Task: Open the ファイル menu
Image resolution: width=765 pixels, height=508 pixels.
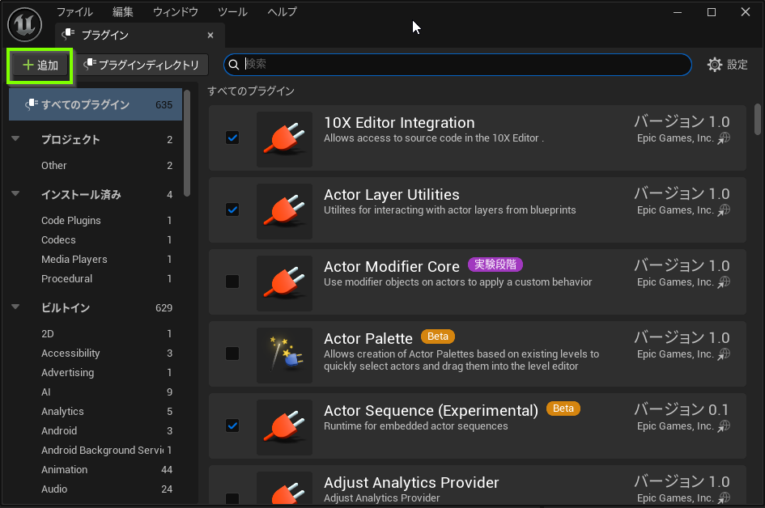Action: pos(74,11)
